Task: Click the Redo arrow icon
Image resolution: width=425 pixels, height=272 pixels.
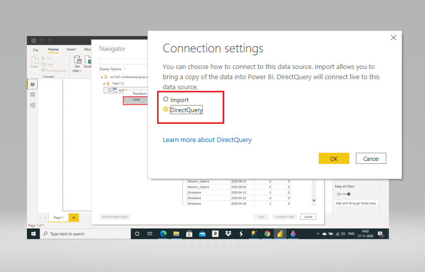Action: [x=50, y=41]
